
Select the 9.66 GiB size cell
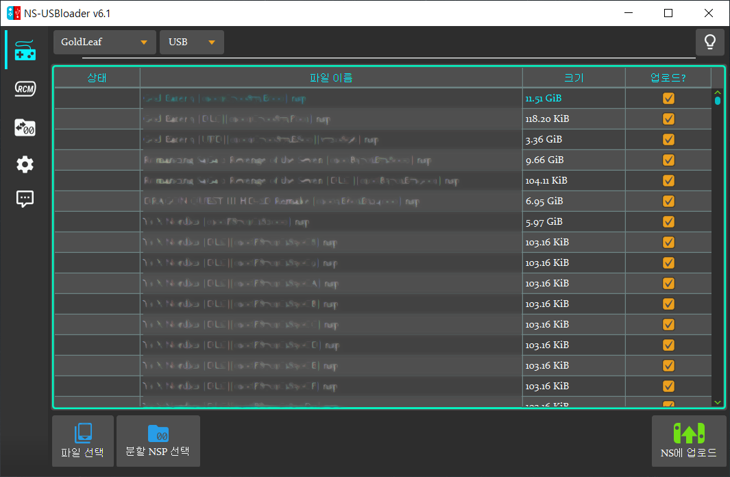point(574,160)
